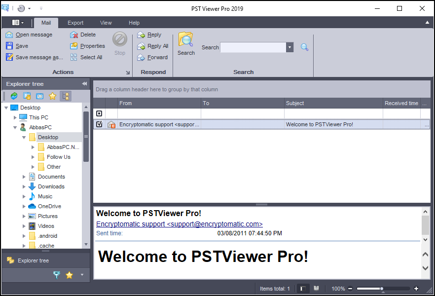Click the Delete message icon
The height and width of the screenshot is (296, 435).
click(x=74, y=35)
